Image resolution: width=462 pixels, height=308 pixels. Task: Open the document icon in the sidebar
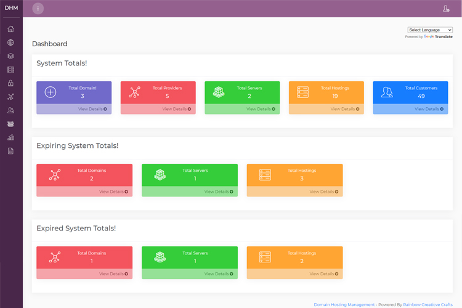coord(10,151)
